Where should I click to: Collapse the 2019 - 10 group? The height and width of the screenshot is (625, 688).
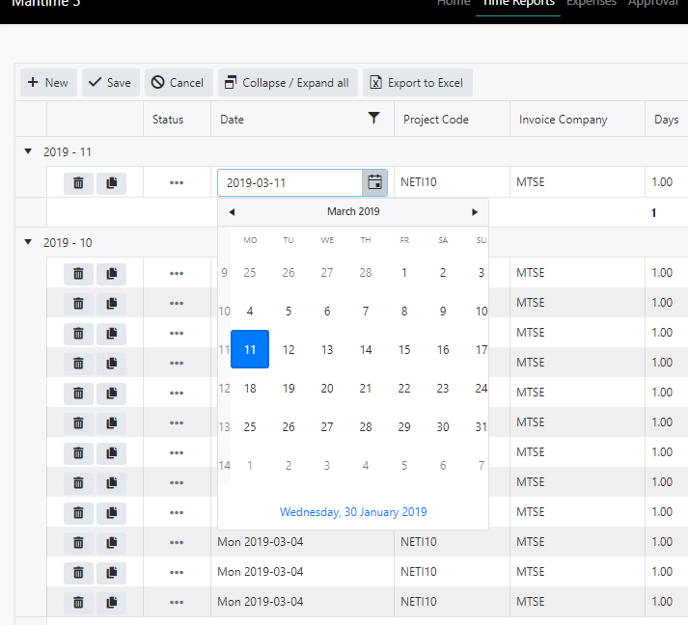[28, 242]
